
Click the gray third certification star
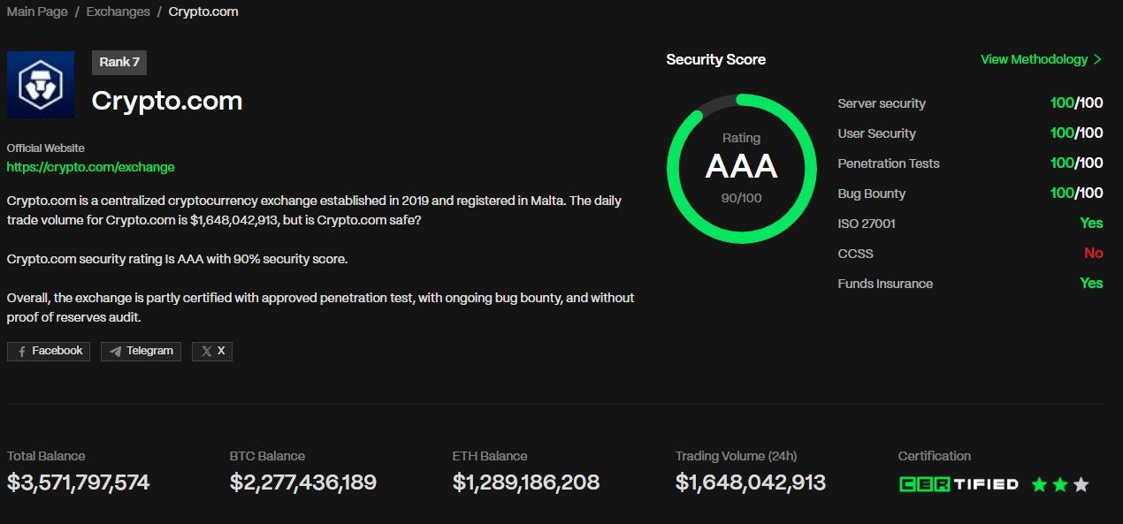1081,484
